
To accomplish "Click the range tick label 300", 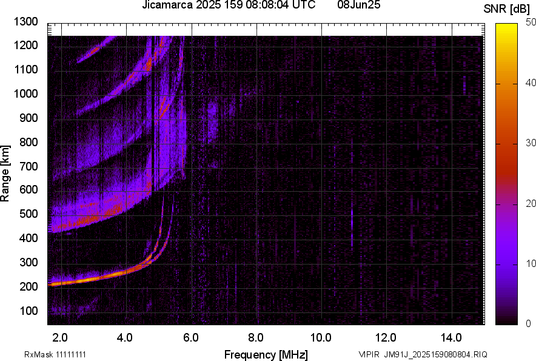I will pos(28,262).
